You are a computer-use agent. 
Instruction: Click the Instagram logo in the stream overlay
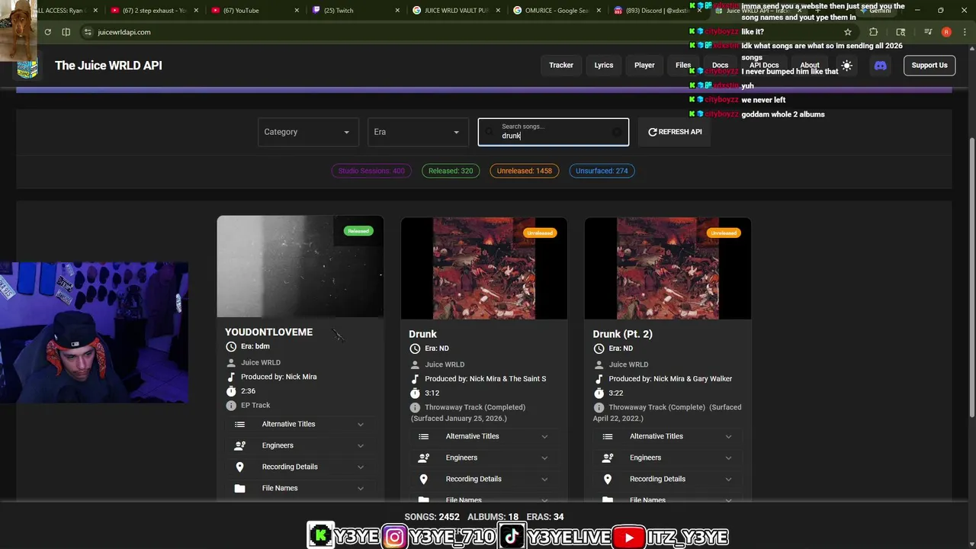[x=394, y=537]
